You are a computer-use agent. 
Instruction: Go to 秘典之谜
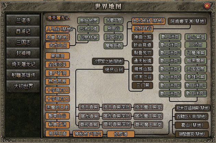click(58, 125)
